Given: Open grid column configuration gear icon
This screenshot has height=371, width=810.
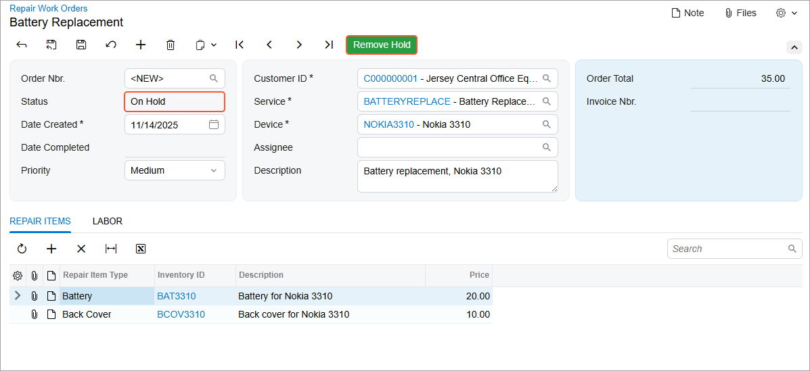Looking at the screenshot, I should [x=18, y=276].
